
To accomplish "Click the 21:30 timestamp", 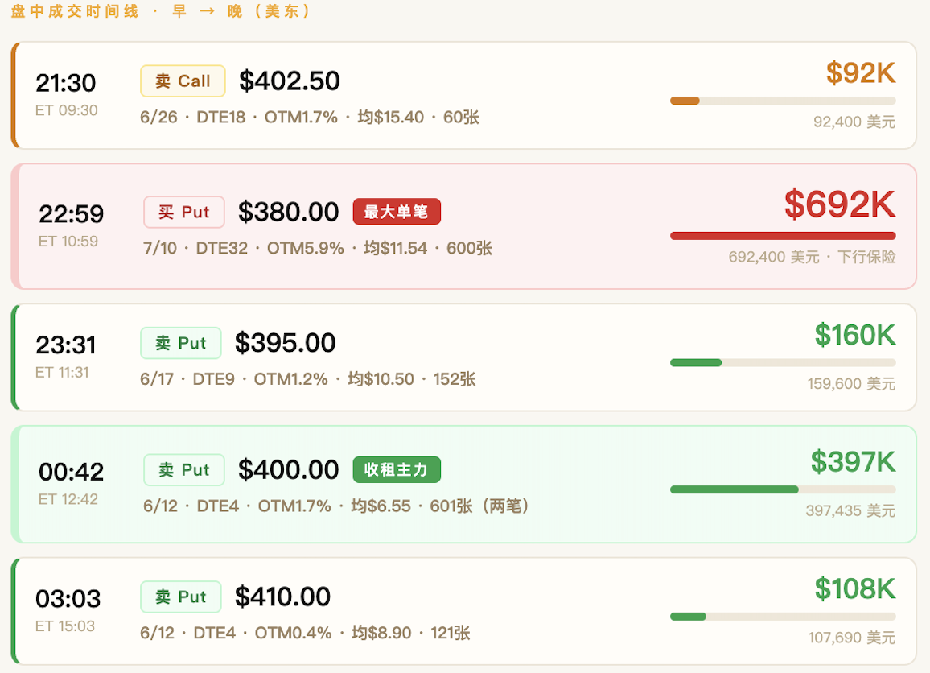I will point(66,83).
